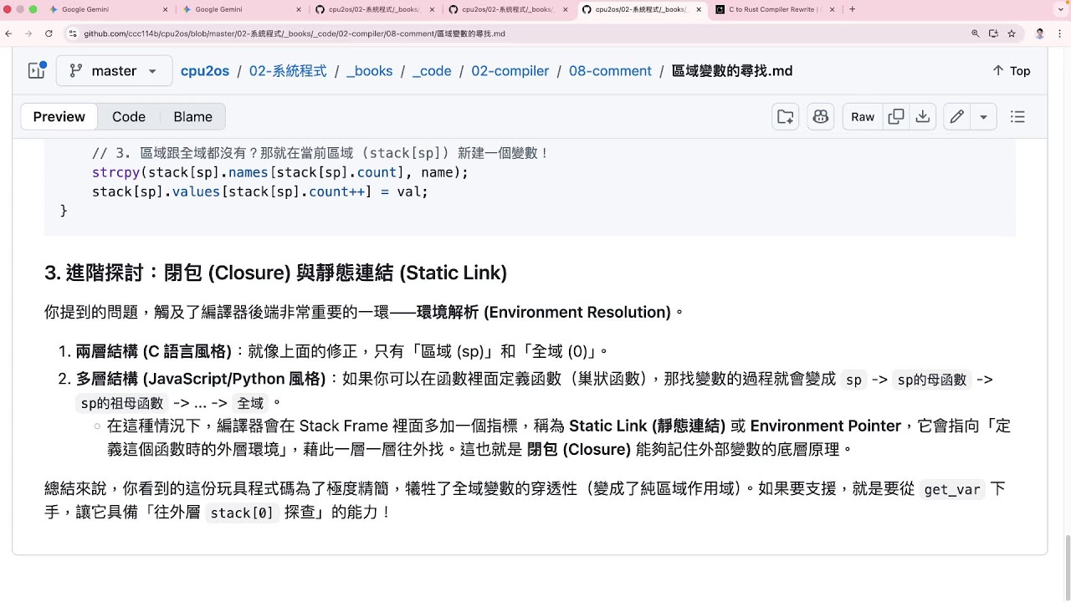Click bold text 環境解析 (Environment Resolution)
This screenshot has height=602, width=1071.
coord(543,312)
